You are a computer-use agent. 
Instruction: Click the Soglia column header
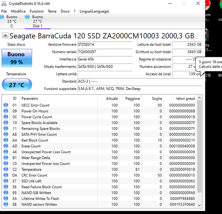(x=153, y=98)
